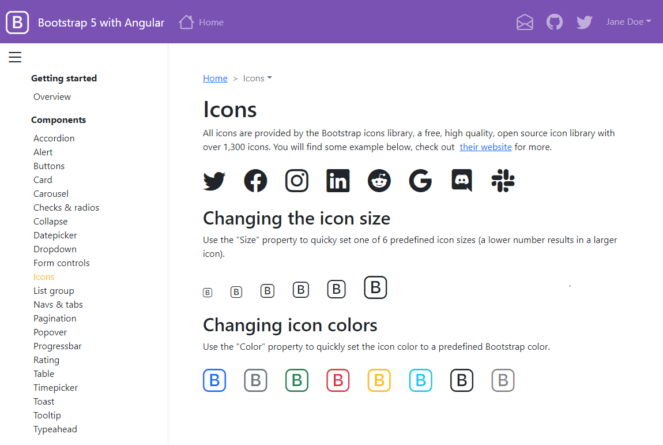Click the cyan Bootstrap B icon
The image size is (663, 445).
click(x=420, y=380)
